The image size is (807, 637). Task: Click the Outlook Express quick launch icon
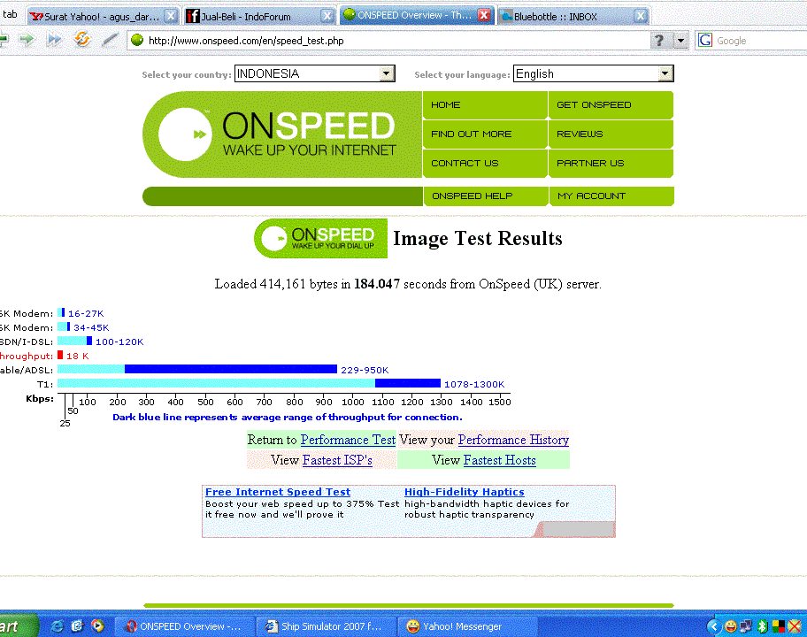coord(77,625)
